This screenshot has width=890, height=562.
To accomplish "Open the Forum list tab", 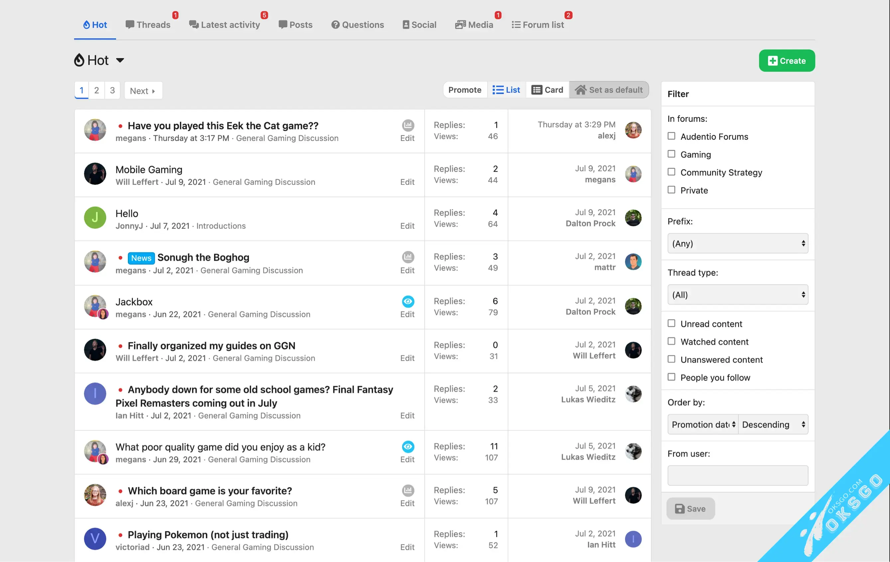I will click(x=538, y=25).
